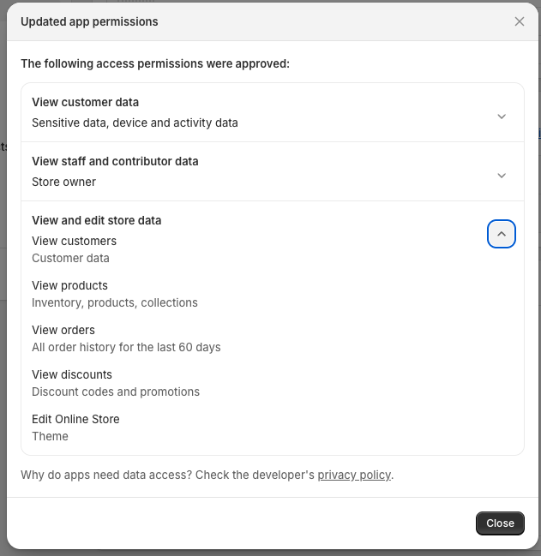
Task: Click the View and edit store data heading
Action: (x=97, y=220)
